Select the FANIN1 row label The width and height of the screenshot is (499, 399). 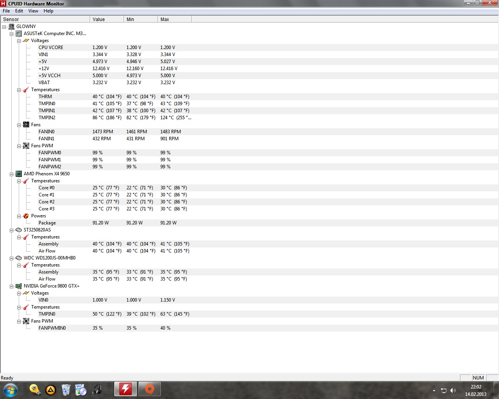(46, 139)
